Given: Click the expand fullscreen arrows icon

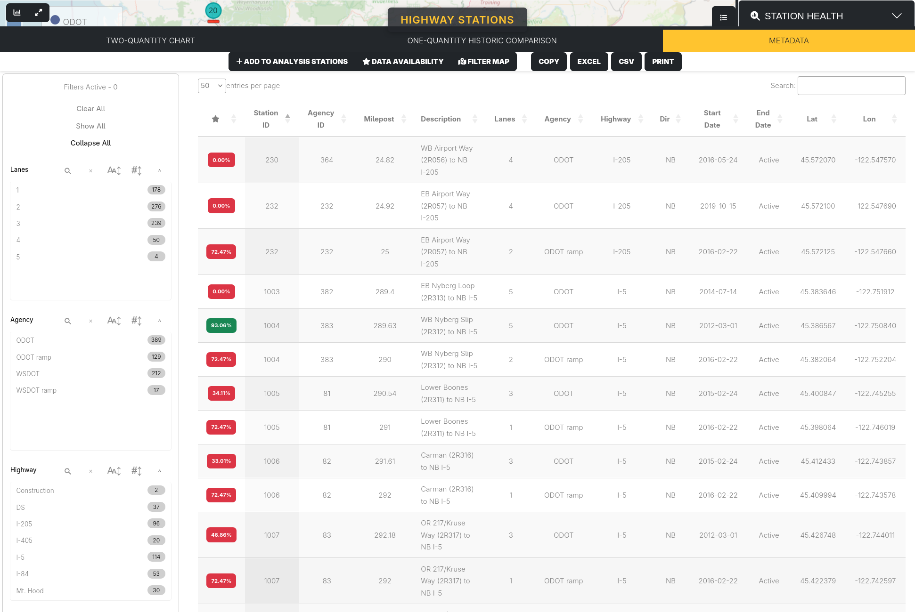Looking at the screenshot, I should 39,13.
